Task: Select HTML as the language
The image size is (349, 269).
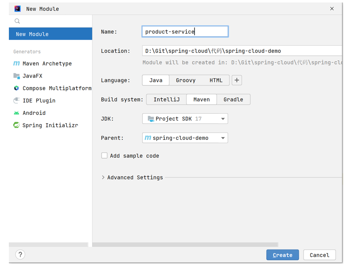Action: coord(216,80)
